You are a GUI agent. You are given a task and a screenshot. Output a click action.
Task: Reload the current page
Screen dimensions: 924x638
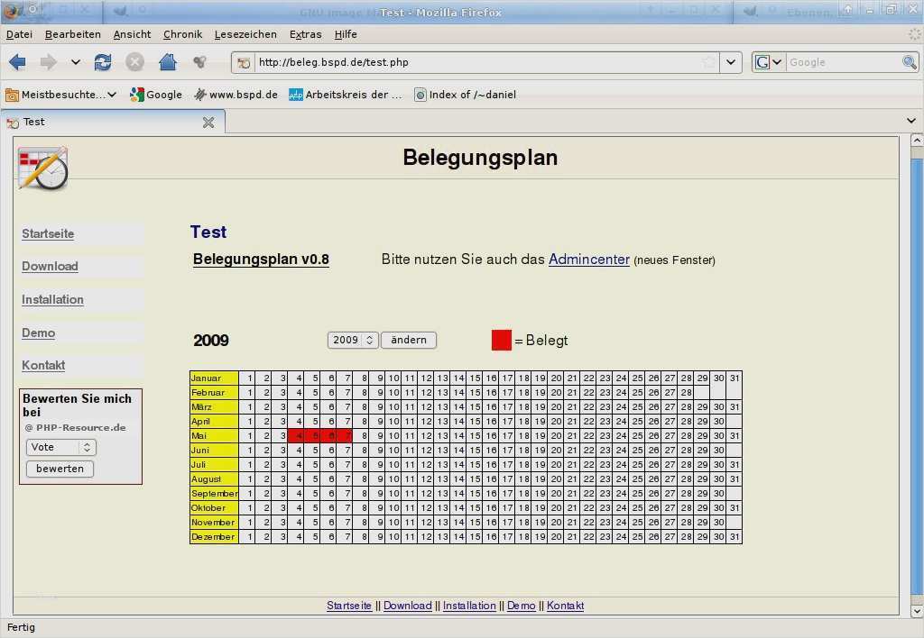(x=102, y=61)
